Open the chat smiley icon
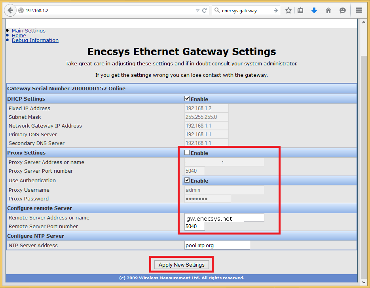 coord(343,10)
